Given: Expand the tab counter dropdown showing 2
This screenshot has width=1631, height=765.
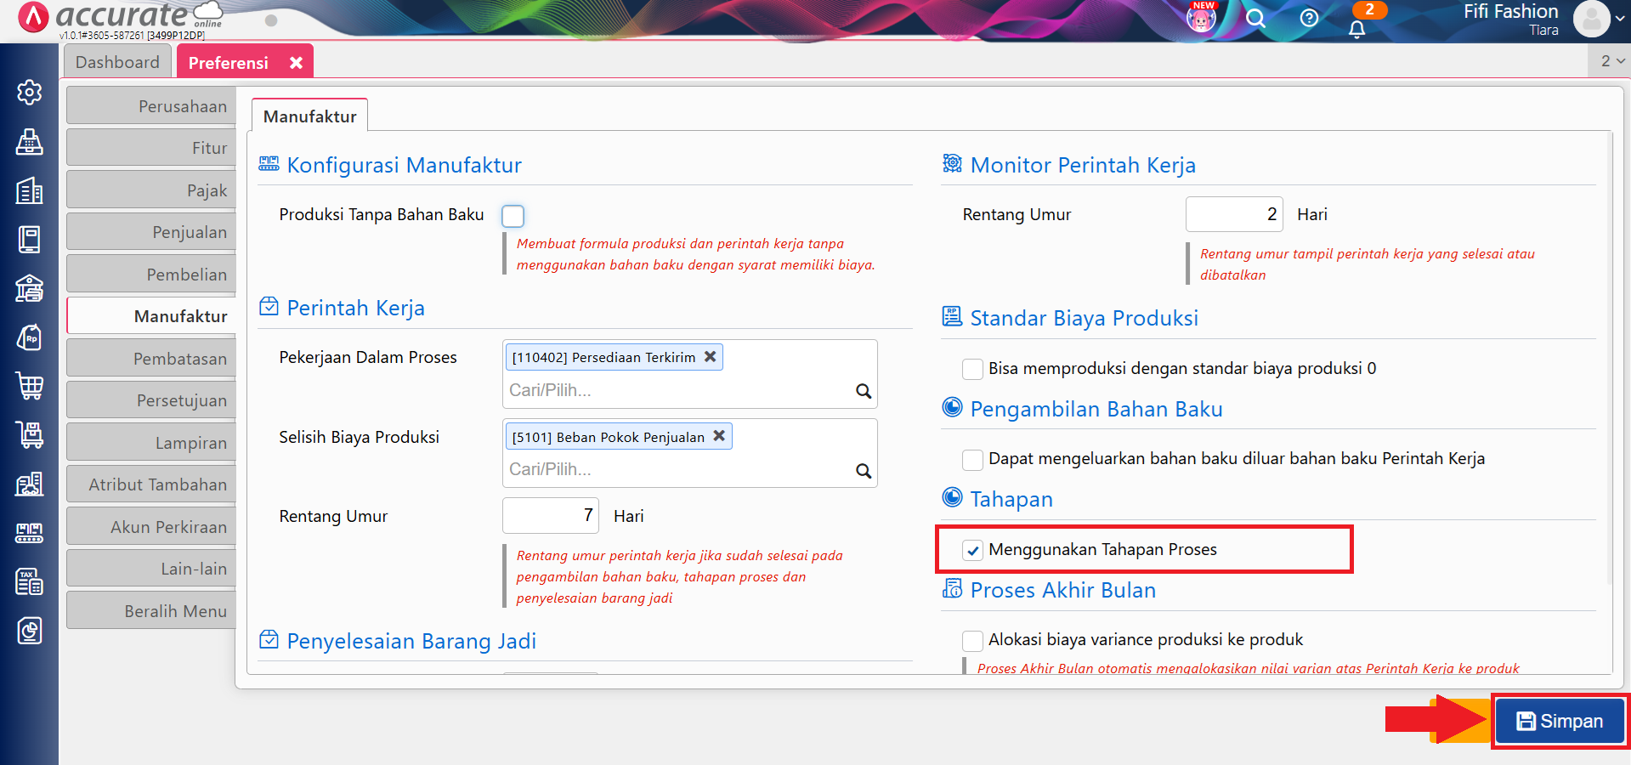Looking at the screenshot, I should (1608, 60).
